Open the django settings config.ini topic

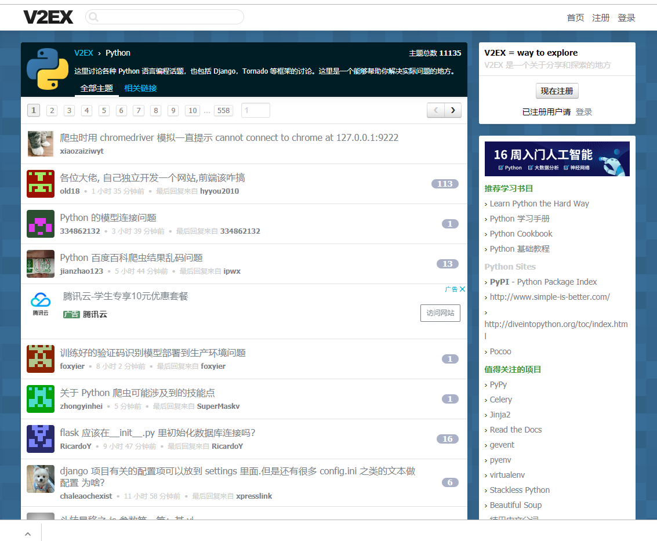[x=238, y=477]
